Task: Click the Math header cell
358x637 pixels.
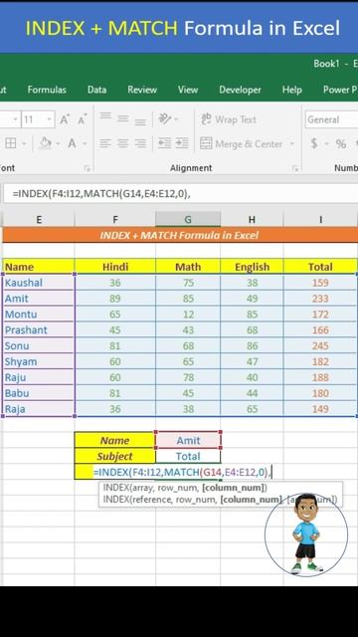Action: (188, 267)
